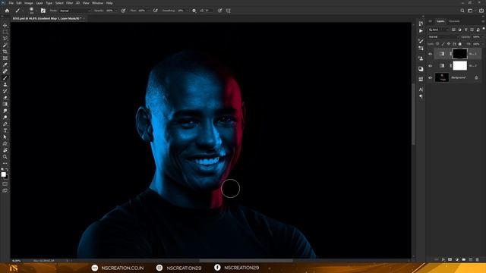Open the layer blend mode dropdown
Viewport: 486px width, 273px height.
point(443,37)
